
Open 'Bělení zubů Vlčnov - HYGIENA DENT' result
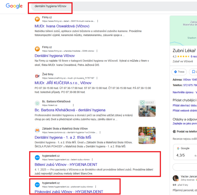(x=66, y=164)
